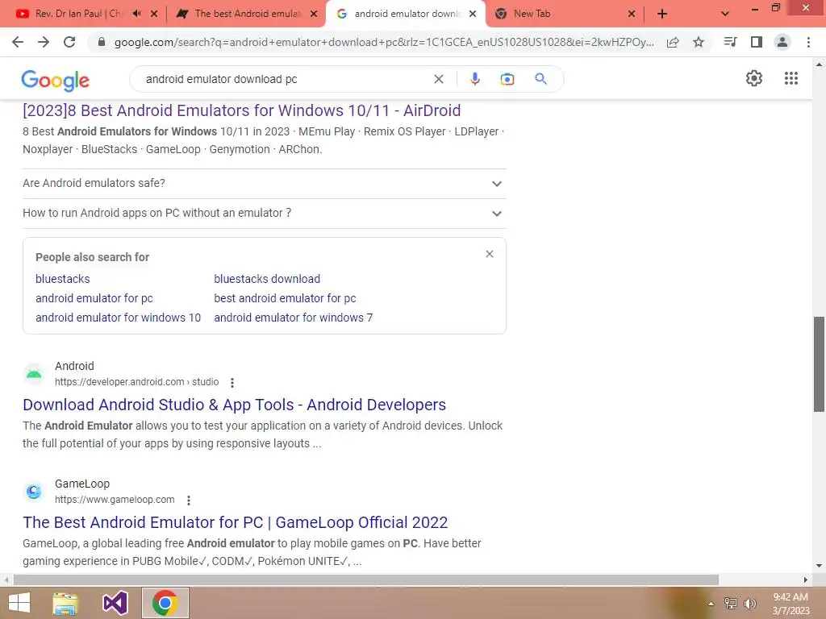The width and height of the screenshot is (826, 619).
Task: Show hidden system tray icons
Action: [711, 604]
